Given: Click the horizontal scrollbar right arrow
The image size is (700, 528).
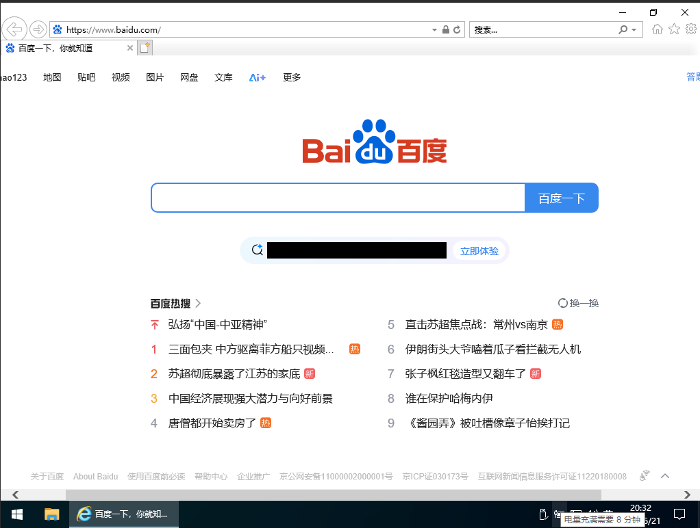Looking at the screenshot, I should [687, 494].
